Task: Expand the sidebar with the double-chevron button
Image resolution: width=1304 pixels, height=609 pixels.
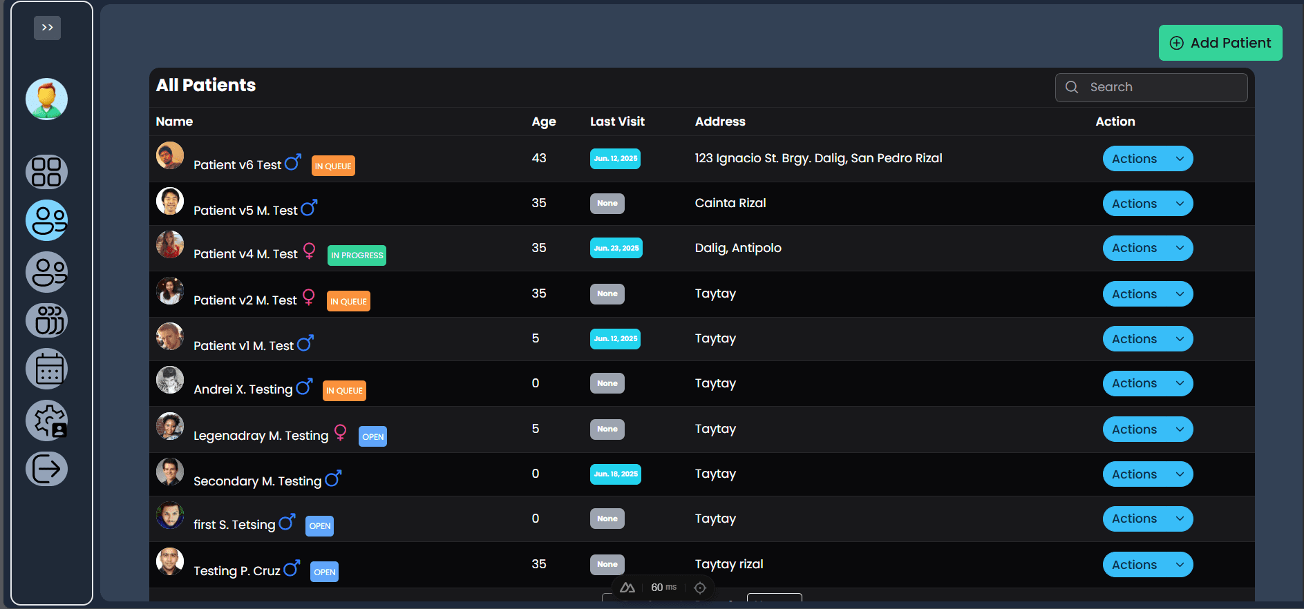Action: [47, 28]
